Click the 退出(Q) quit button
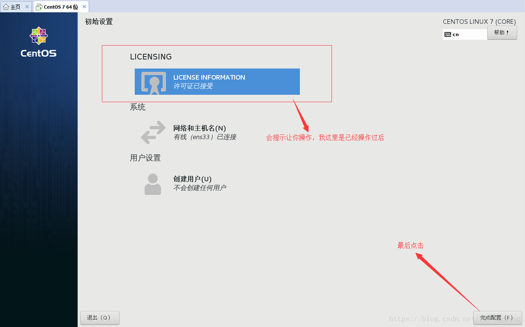The image size is (525, 327). pyautogui.click(x=100, y=318)
